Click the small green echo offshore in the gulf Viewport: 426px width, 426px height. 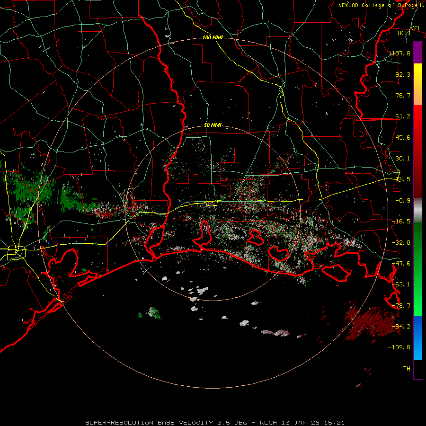point(154,313)
